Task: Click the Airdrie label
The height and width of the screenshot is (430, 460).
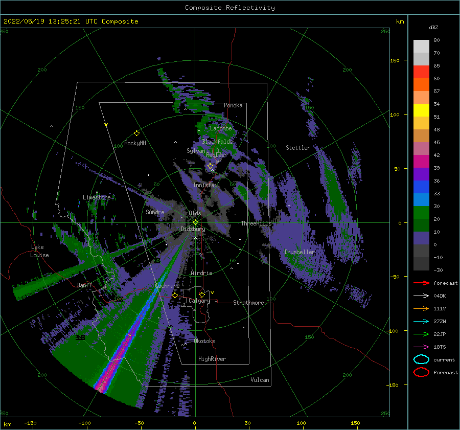Action: point(201,273)
